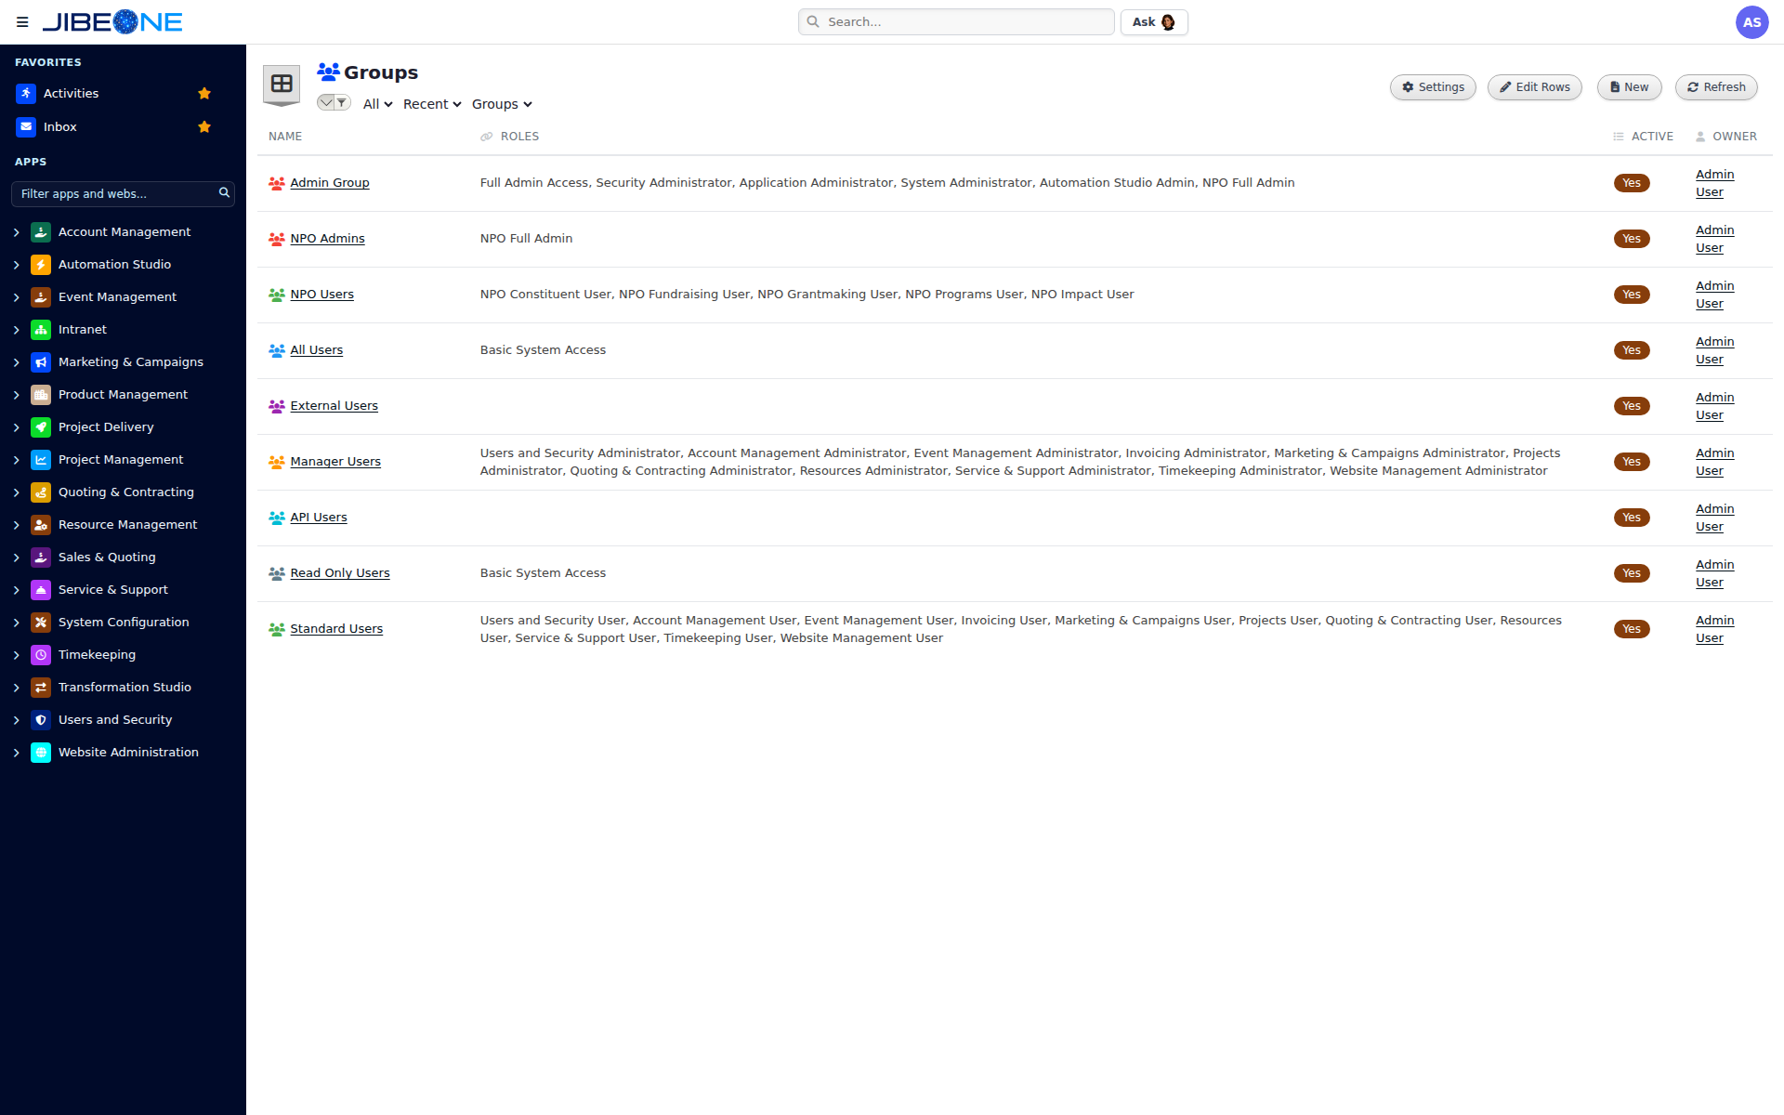Click the Roles column header
This screenshot has width=1784, height=1115.
pos(519,137)
